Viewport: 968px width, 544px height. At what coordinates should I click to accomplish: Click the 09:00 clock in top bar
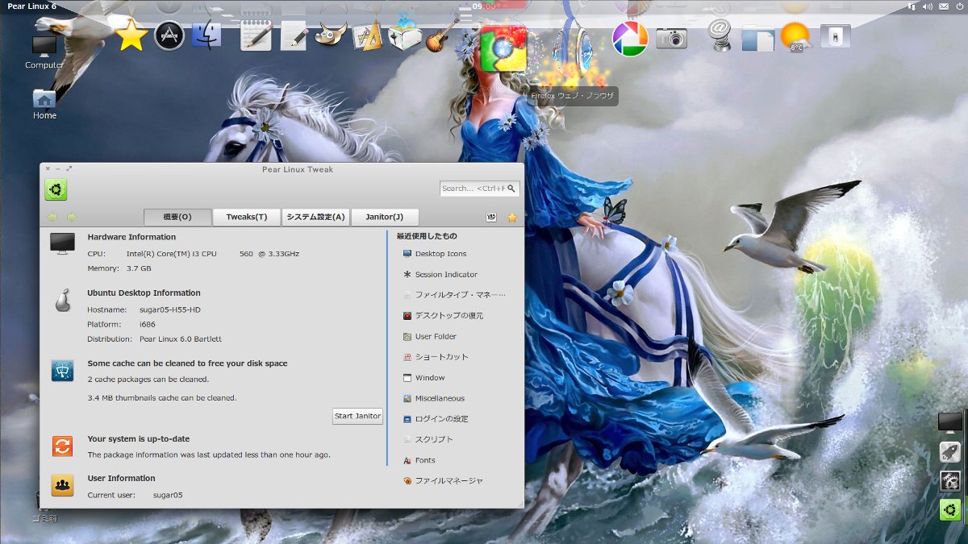point(482,6)
